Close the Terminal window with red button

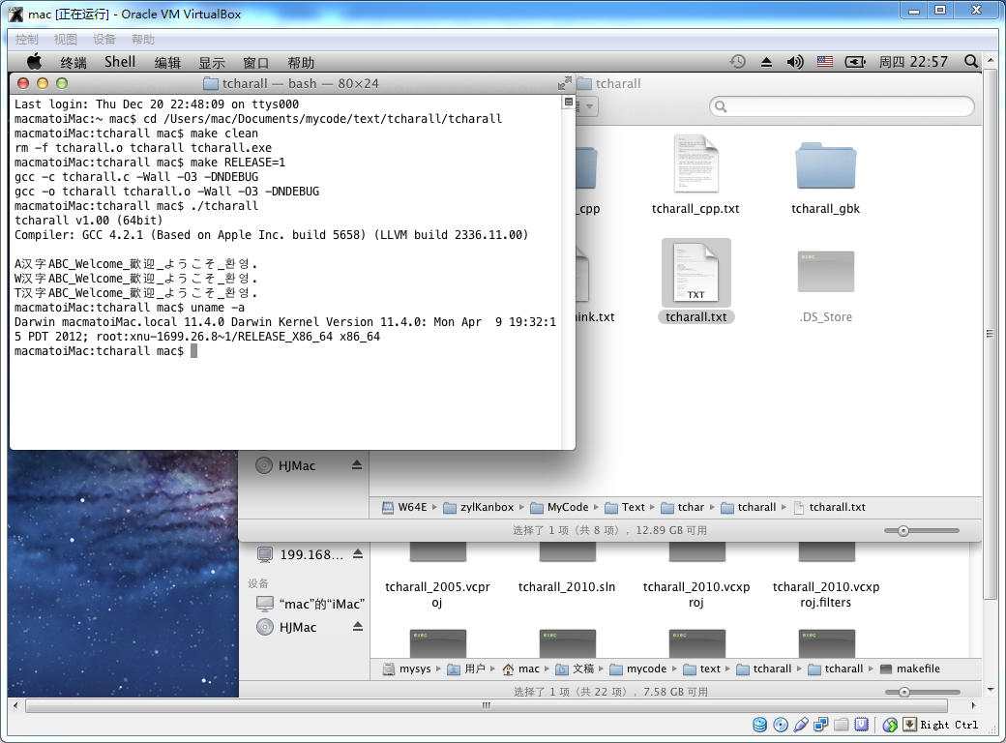point(23,83)
